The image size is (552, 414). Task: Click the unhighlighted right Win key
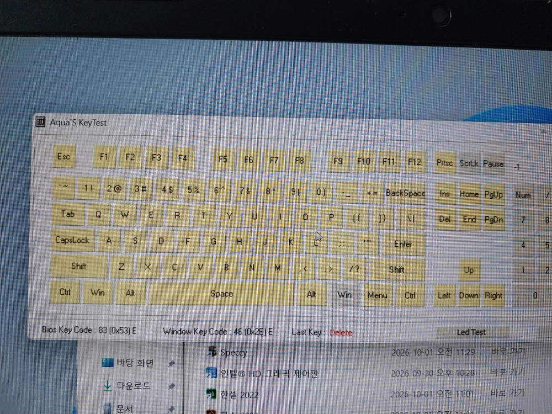344,295
